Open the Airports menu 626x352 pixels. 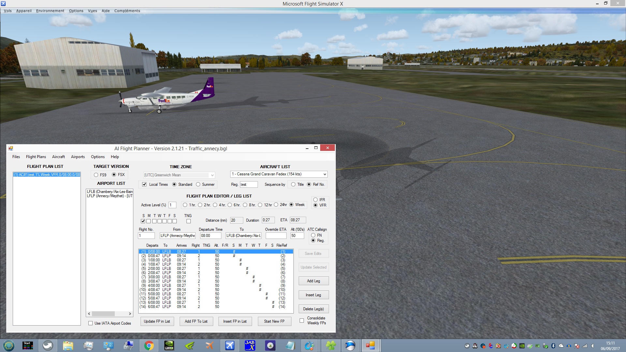78,157
